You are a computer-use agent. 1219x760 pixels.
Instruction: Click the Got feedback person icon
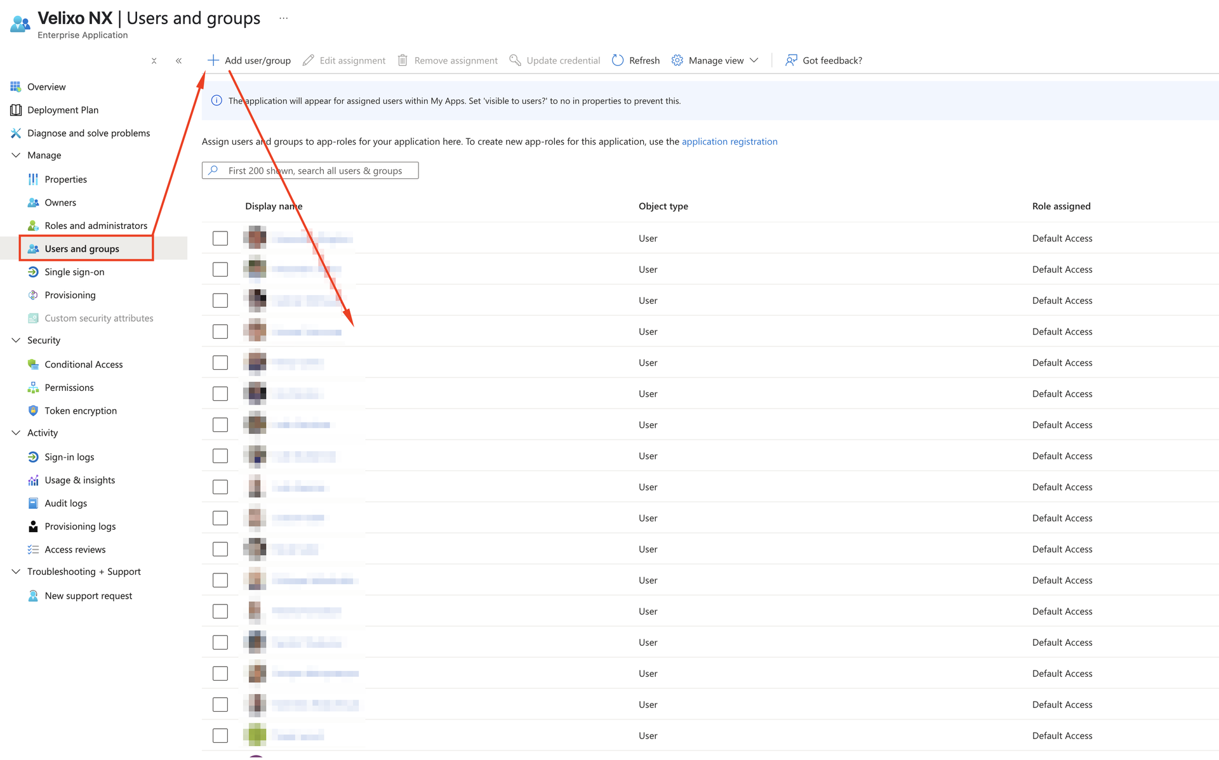tap(791, 60)
